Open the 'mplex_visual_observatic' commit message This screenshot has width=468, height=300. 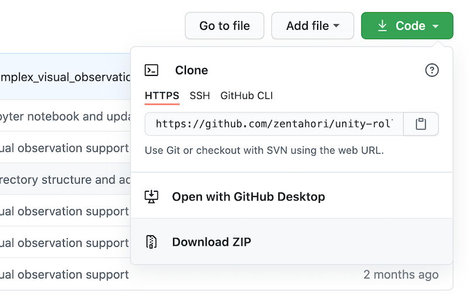click(x=65, y=77)
